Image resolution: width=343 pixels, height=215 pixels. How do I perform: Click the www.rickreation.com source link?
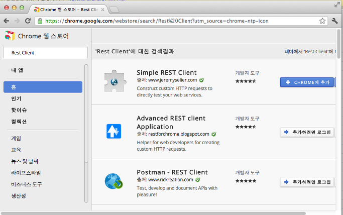(171, 180)
